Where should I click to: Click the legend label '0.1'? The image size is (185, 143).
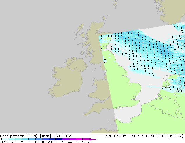[x=3, y=142]
